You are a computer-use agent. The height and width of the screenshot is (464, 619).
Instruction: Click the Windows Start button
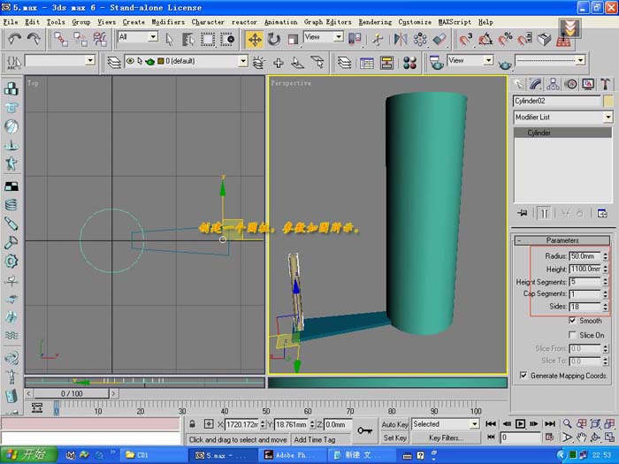coord(29,455)
